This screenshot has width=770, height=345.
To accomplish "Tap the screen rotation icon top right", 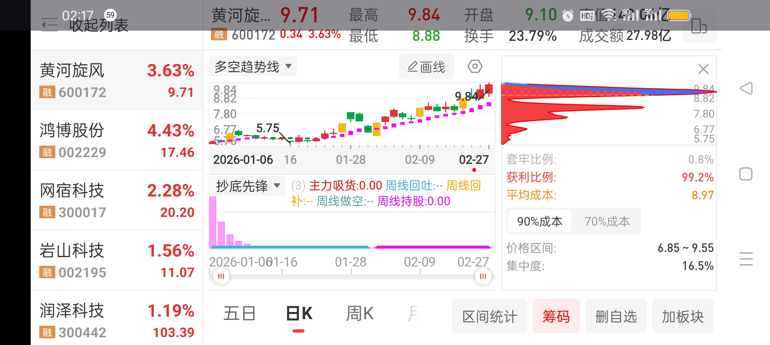I will click(699, 26).
